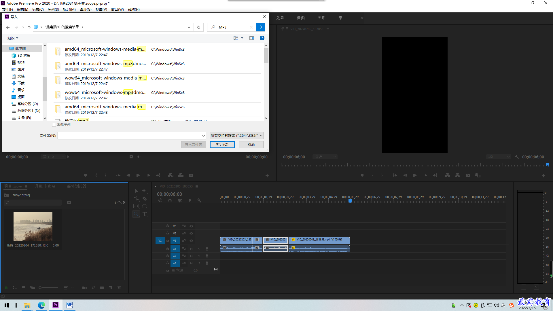
Task: Switch project panel to list view
Action: pyautogui.click(x=15, y=287)
